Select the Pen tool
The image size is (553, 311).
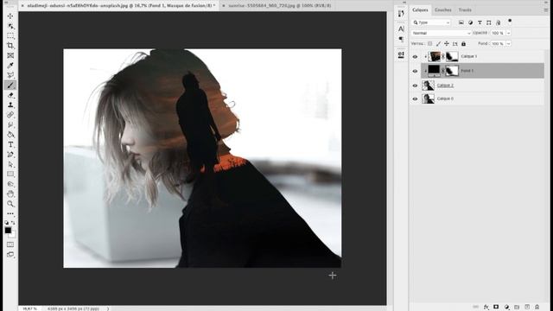[10, 155]
